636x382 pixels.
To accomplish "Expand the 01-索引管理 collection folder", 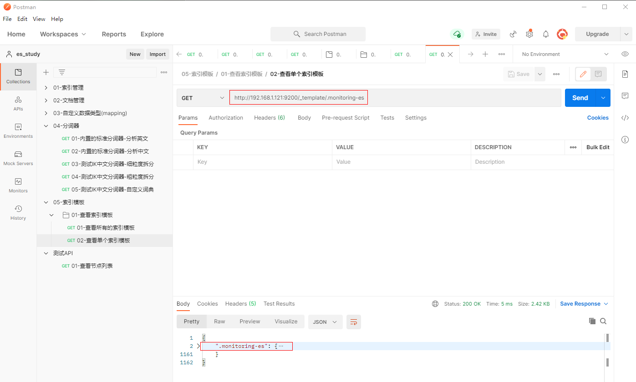I will pos(46,88).
